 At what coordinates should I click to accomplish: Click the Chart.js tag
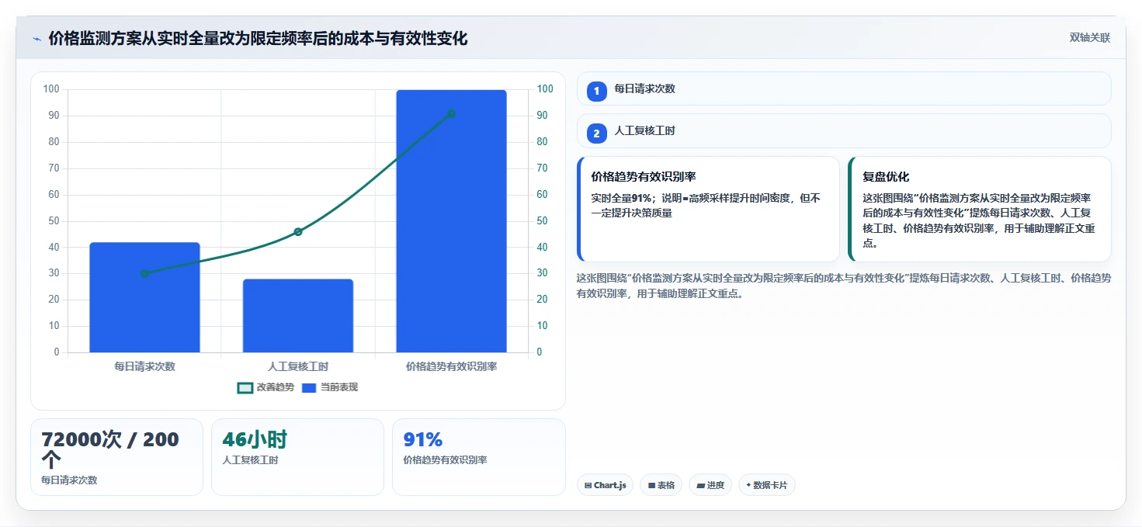[x=605, y=485]
